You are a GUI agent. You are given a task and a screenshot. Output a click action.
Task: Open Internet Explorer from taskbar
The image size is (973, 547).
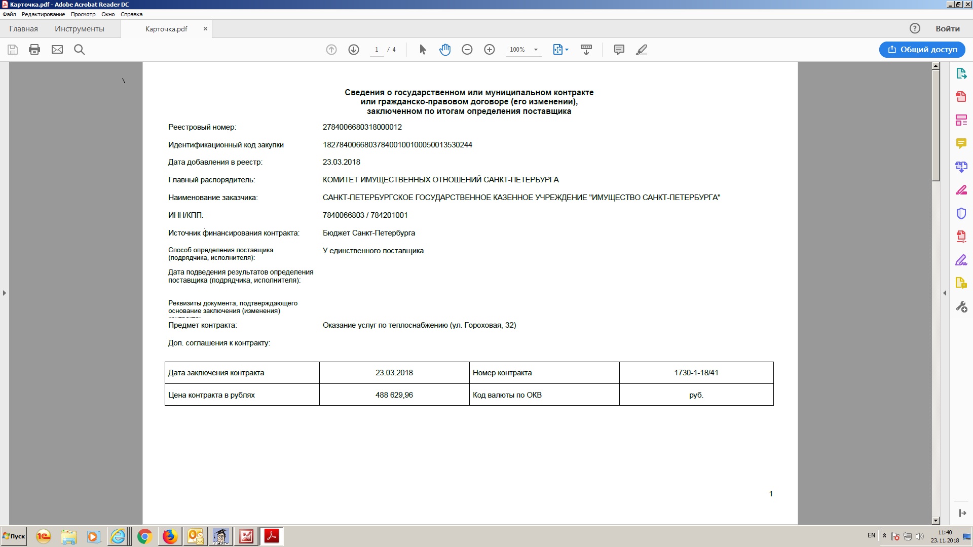(119, 536)
